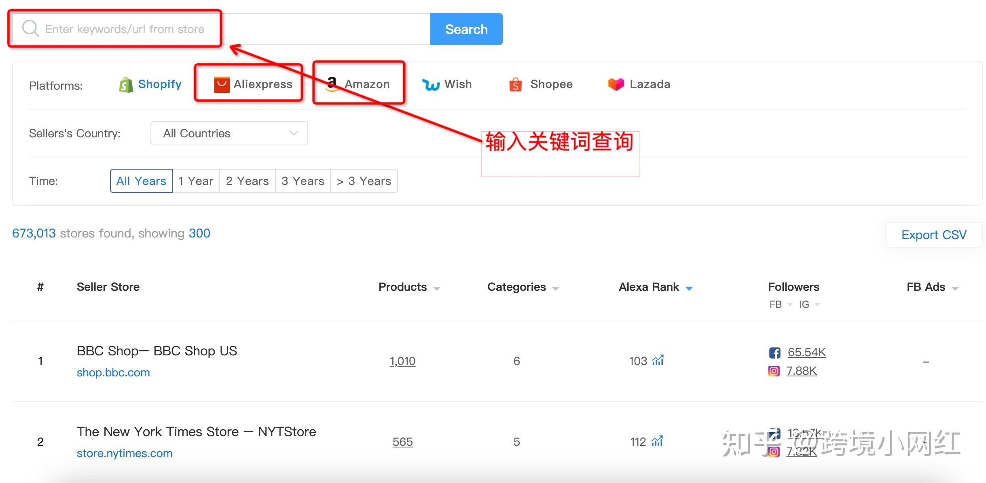Select the > 3 Years time filter
Screen dimensions: 986x483
click(364, 181)
